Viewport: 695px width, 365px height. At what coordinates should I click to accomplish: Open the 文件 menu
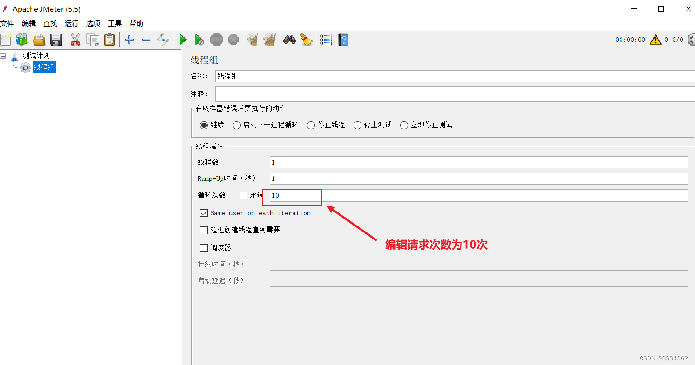7,24
